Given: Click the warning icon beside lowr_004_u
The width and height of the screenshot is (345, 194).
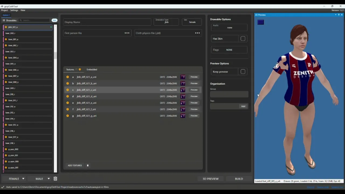Looking at the screenshot, I should (x=6, y=58).
